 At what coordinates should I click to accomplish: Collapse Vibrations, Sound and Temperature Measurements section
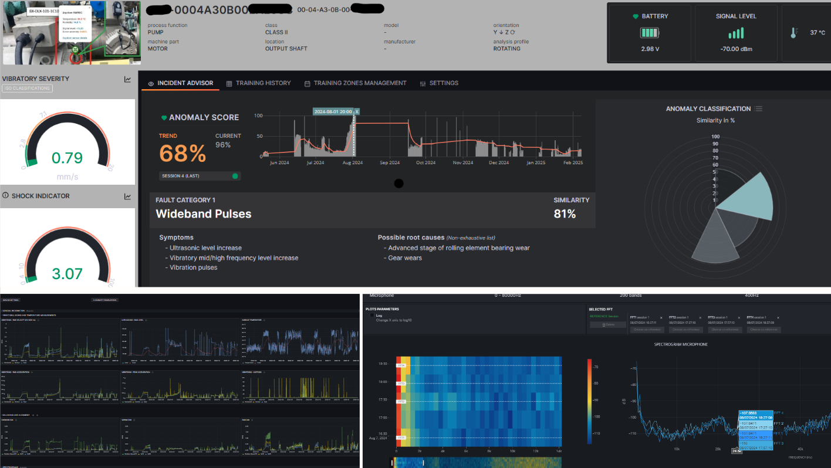point(29,316)
